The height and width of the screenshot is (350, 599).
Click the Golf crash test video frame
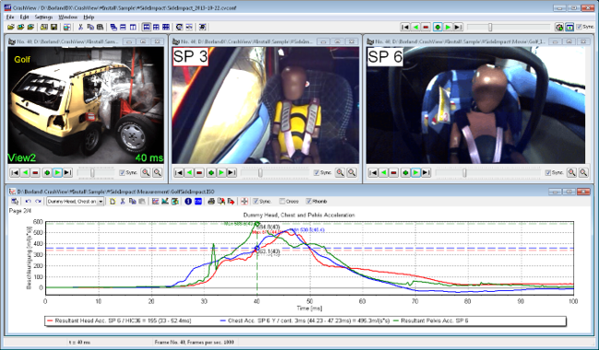pyautogui.click(x=86, y=106)
